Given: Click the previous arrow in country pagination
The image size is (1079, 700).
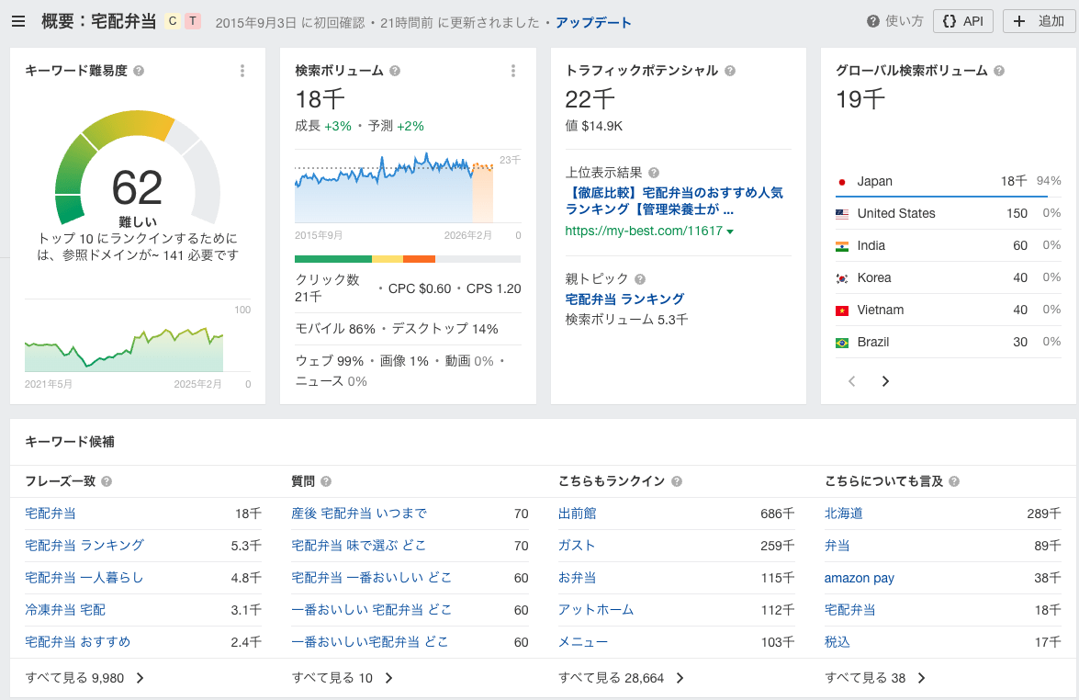Looking at the screenshot, I should (x=851, y=380).
